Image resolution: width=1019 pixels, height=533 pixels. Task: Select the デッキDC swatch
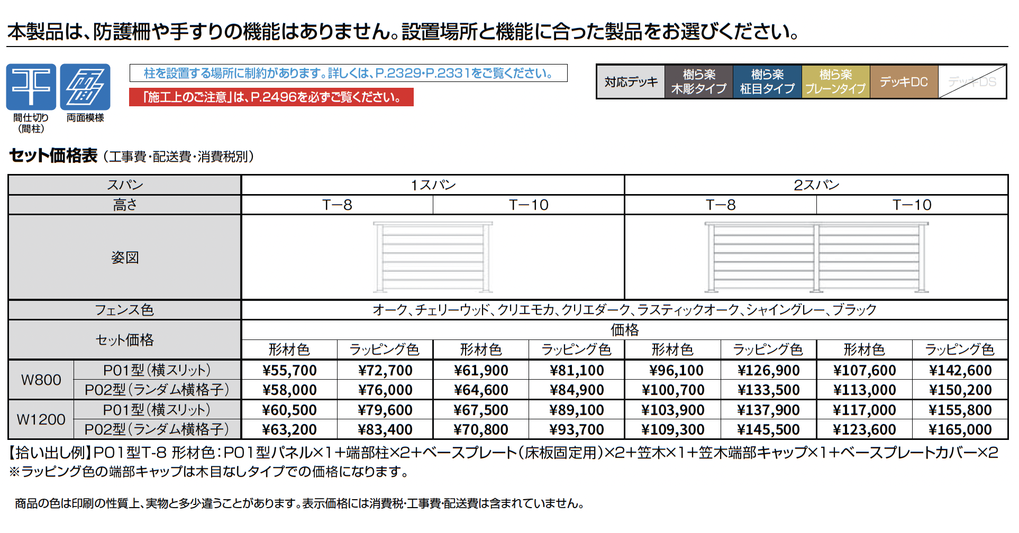coord(904,82)
